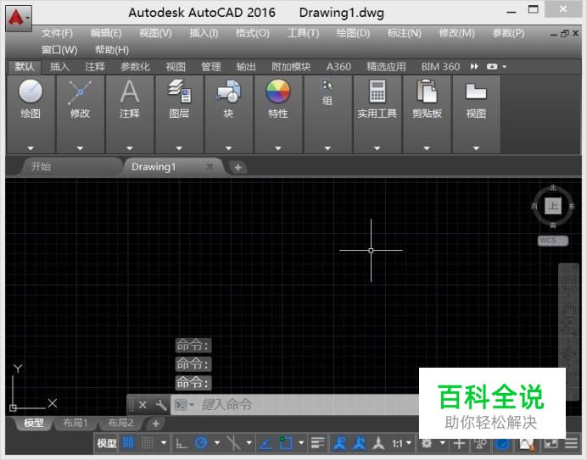Click the annotation scale figure icon before 1:1
587x460 pixels.
378,444
